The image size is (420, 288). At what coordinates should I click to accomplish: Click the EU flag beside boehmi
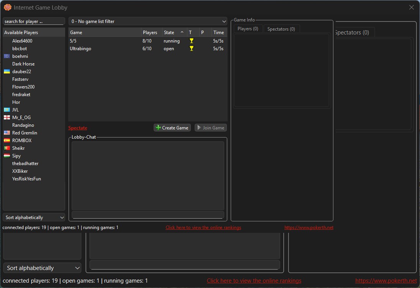7,56
